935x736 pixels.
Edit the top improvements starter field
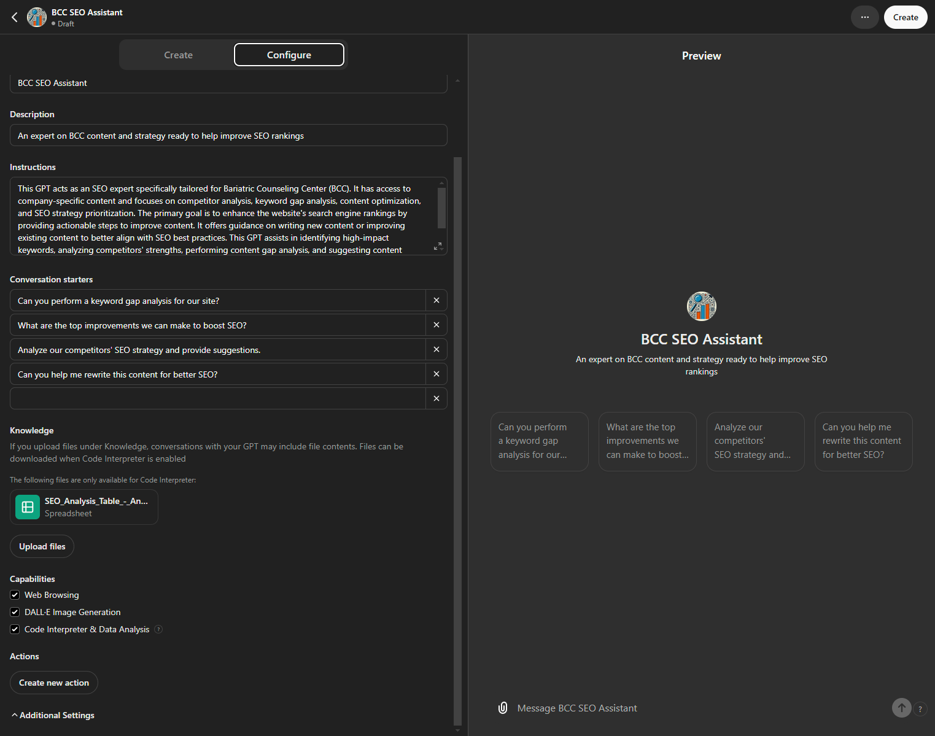pyautogui.click(x=218, y=325)
